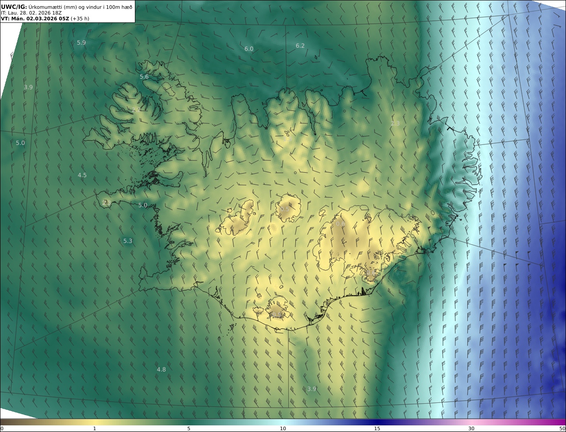Click the green colorbar section near 5
This screenshot has height=432, width=566.
pyautogui.click(x=189, y=422)
